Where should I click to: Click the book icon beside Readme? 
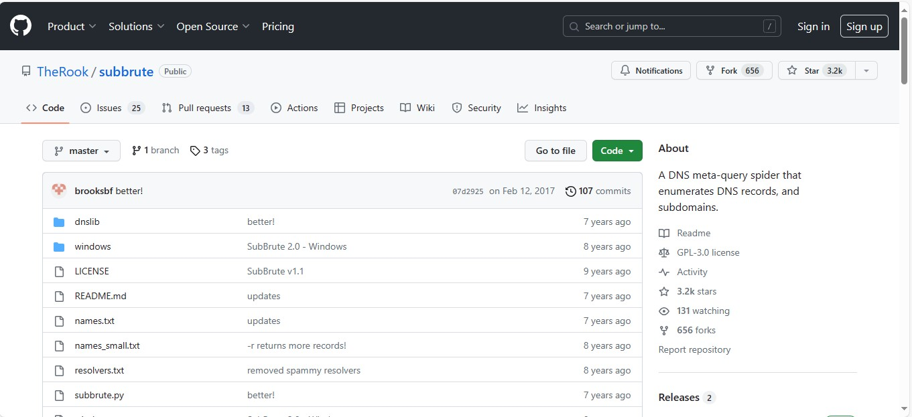tap(664, 233)
